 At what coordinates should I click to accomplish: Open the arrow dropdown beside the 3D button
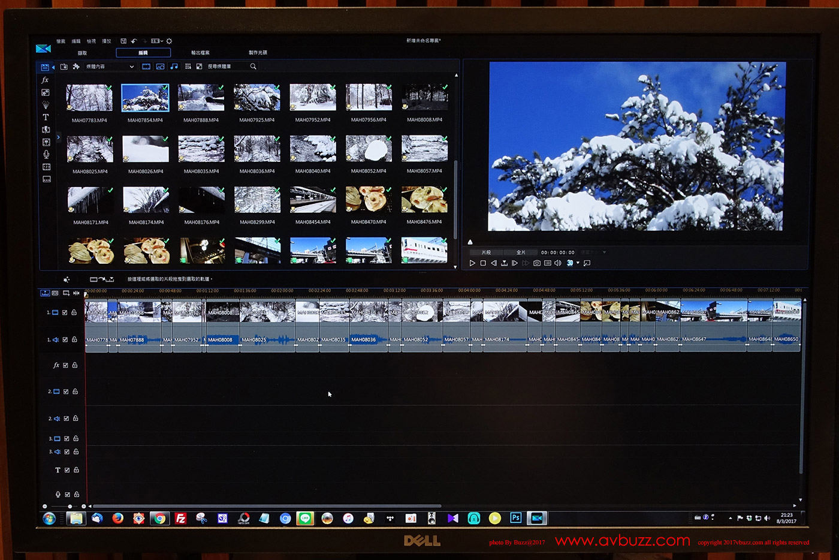pos(578,263)
